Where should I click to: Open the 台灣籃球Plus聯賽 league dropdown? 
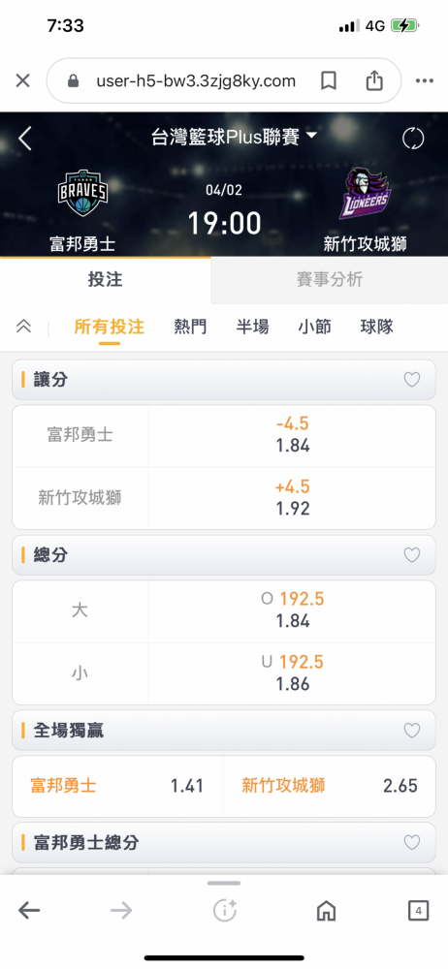234,138
